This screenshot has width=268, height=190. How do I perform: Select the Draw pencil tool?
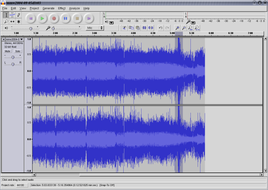click(x=19, y=15)
